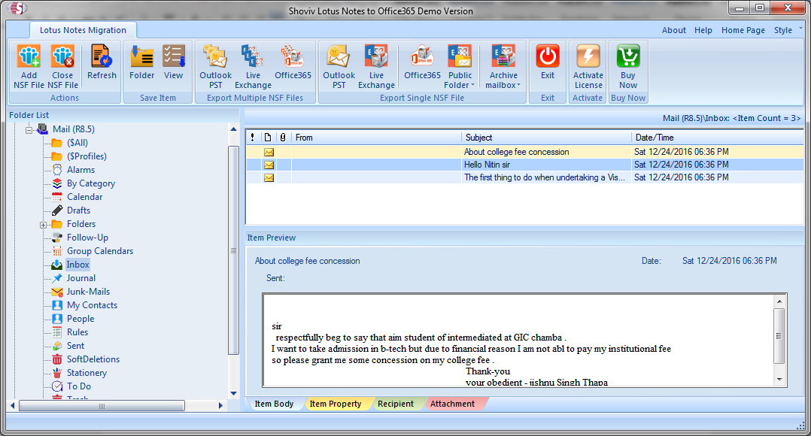Screen dimensions: 811x436
Task: Click the Add NSF File icon
Action: pos(29,67)
